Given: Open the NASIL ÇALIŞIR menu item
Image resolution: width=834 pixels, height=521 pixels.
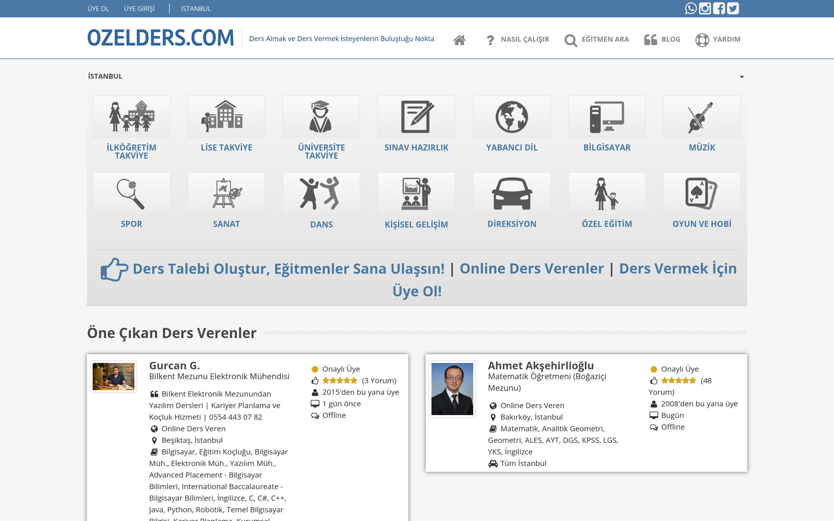Looking at the screenshot, I should click(x=517, y=39).
